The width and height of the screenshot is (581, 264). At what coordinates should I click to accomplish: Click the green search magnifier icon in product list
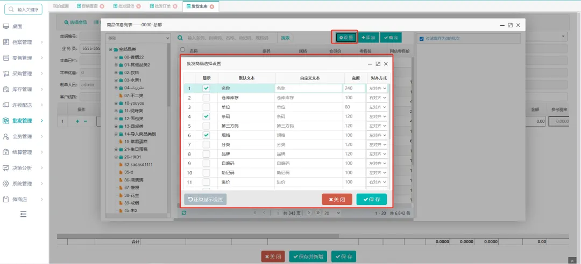point(180,38)
